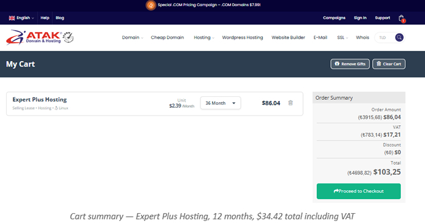This screenshot has height=224, width=425.
Task: Open the shopping cart bag icon
Action: click(401, 18)
